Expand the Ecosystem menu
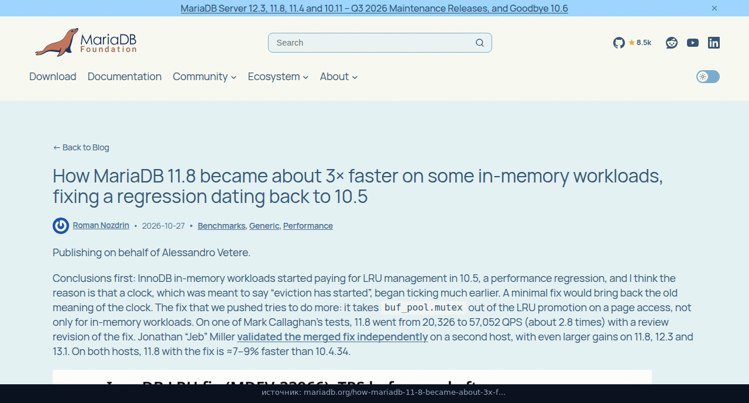 (278, 77)
